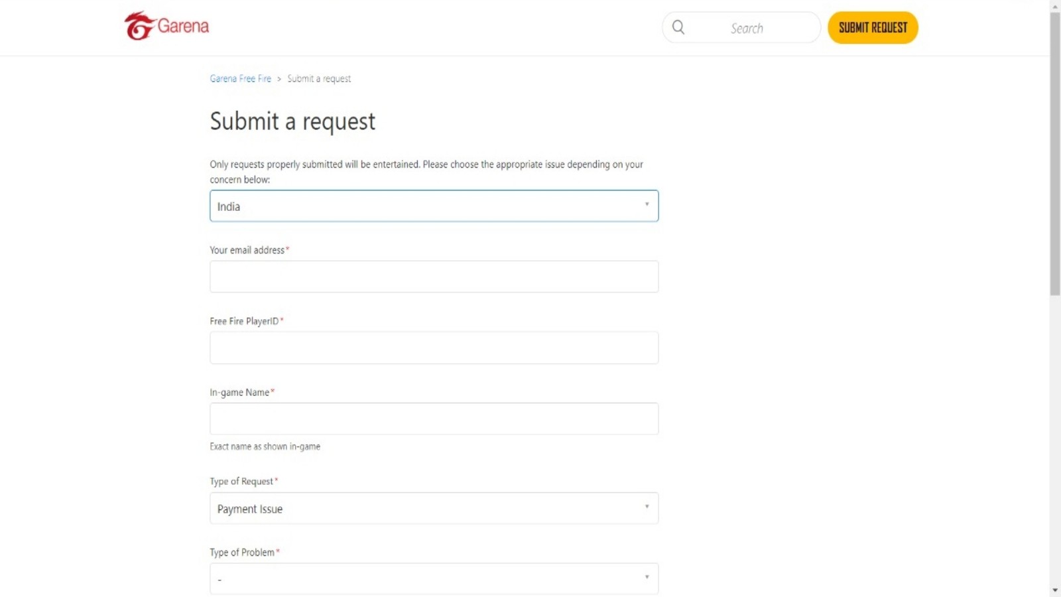The image size is (1061, 597).
Task: Click the Type of Request label
Action: pyautogui.click(x=241, y=481)
